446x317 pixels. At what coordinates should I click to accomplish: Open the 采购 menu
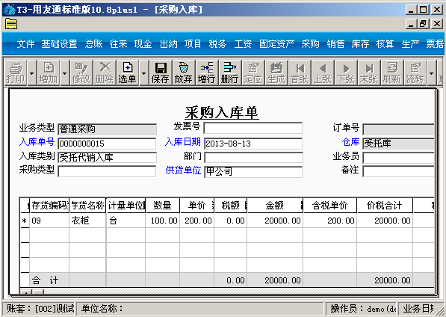[310, 44]
